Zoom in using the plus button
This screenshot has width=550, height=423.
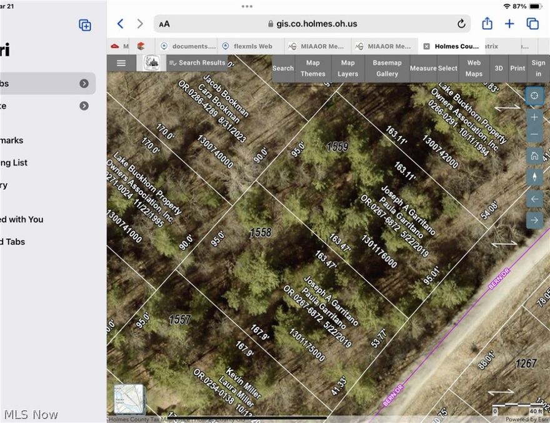tap(534, 117)
